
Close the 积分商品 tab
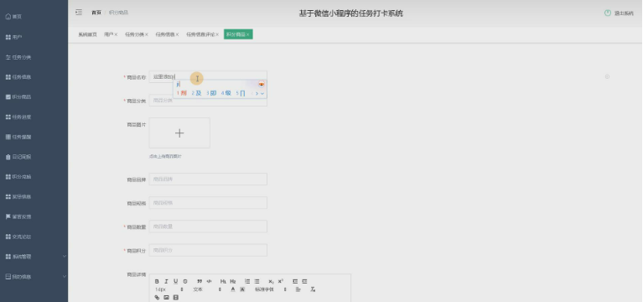[248, 34]
